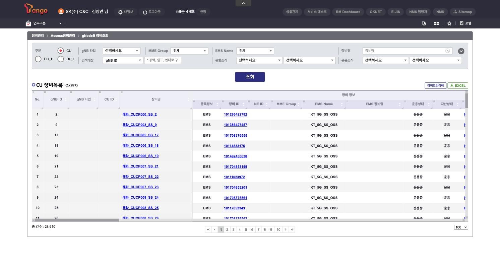The width and height of the screenshot is (500, 272).
Task: Click the Pango logo
Action: (36, 9)
